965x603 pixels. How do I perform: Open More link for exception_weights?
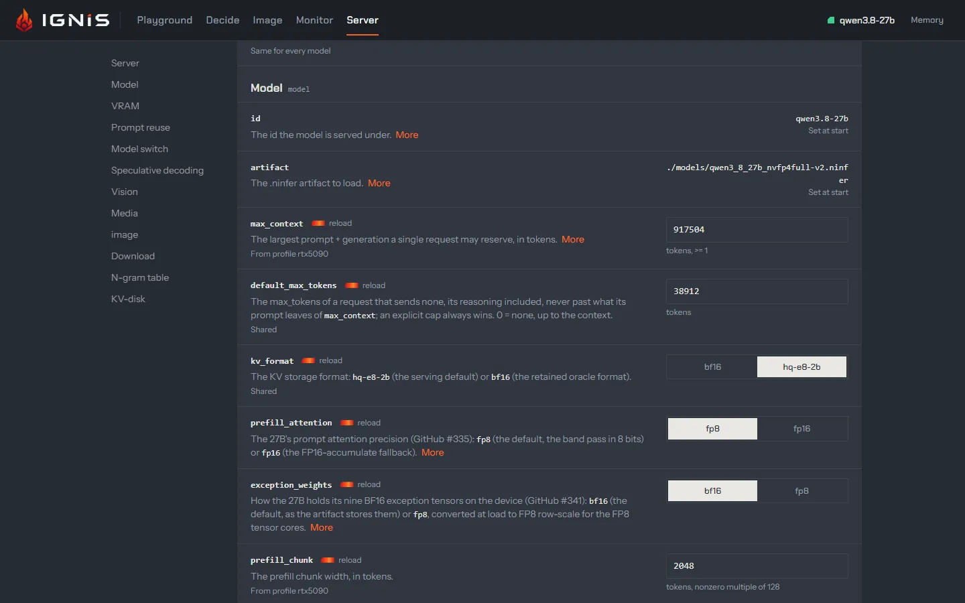(x=322, y=527)
